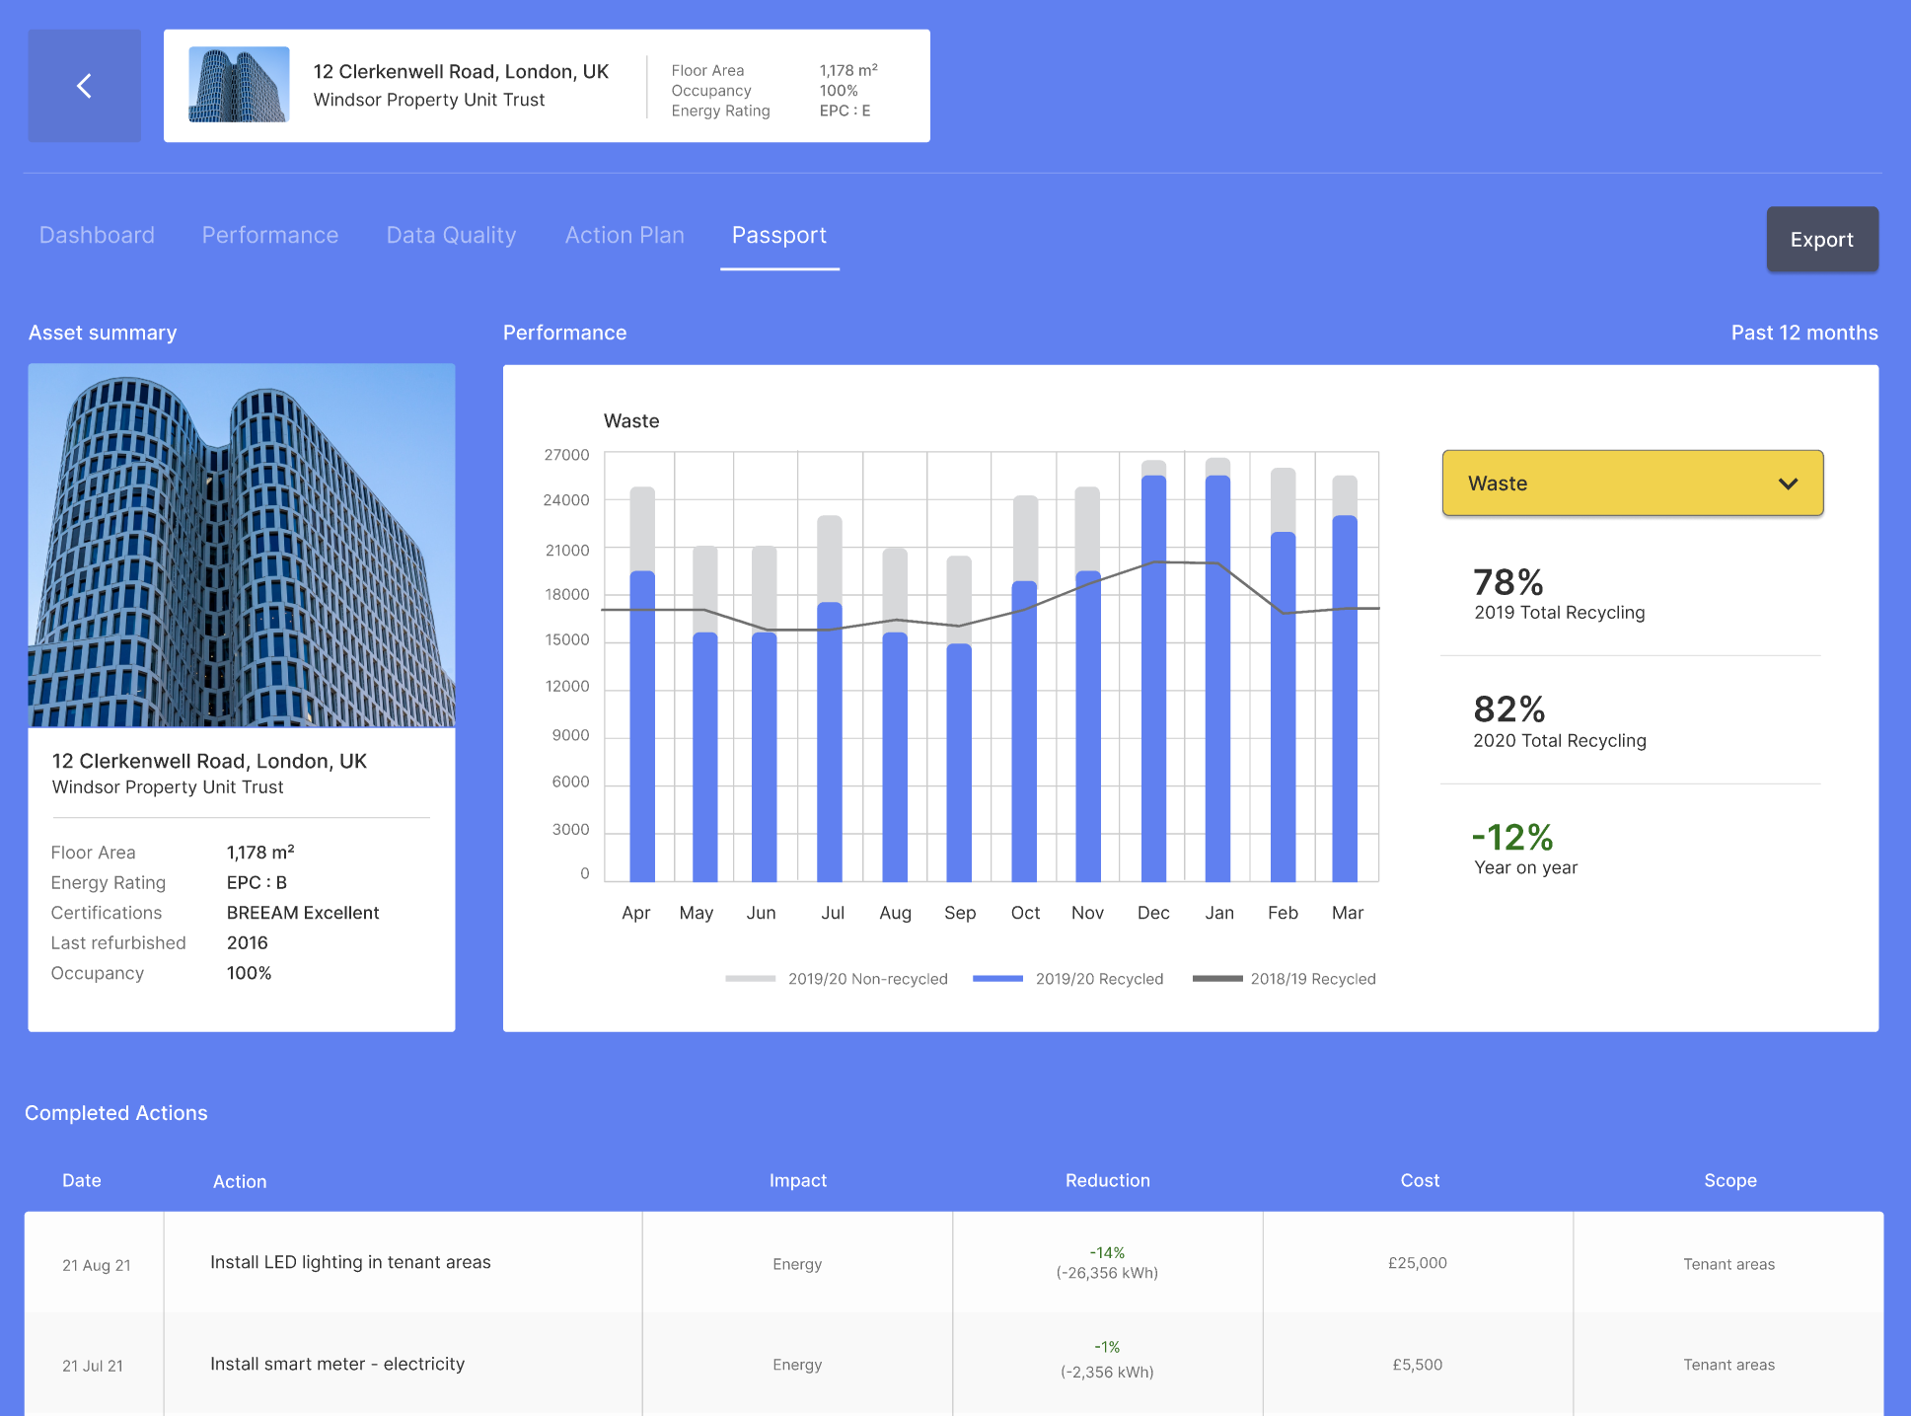
Task: Click the large asset summary building photo
Action: 242,545
